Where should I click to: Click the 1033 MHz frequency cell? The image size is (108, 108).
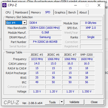pos(37,59)
